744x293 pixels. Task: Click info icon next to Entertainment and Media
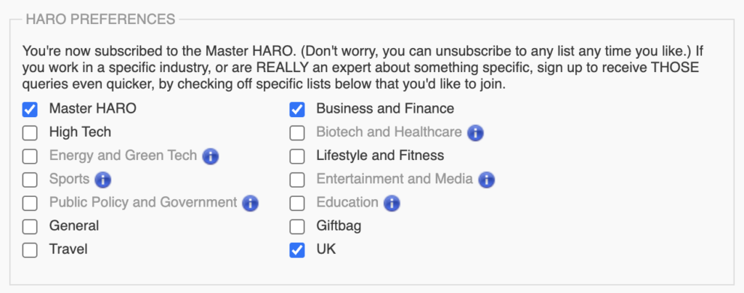pos(487,179)
